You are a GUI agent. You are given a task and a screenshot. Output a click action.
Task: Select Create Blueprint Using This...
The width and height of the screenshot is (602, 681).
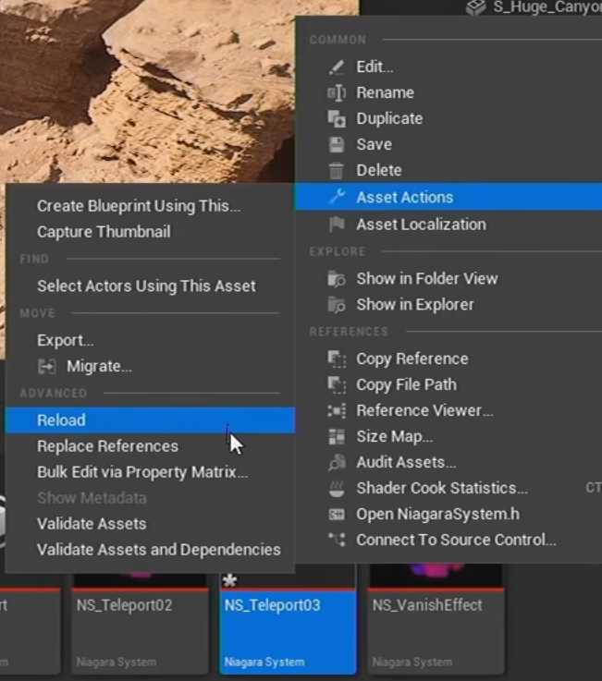(x=150, y=206)
